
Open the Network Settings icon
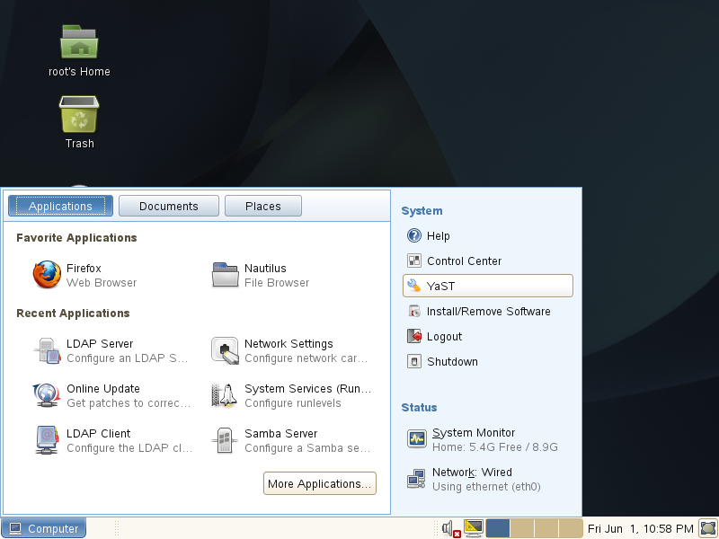pos(225,350)
